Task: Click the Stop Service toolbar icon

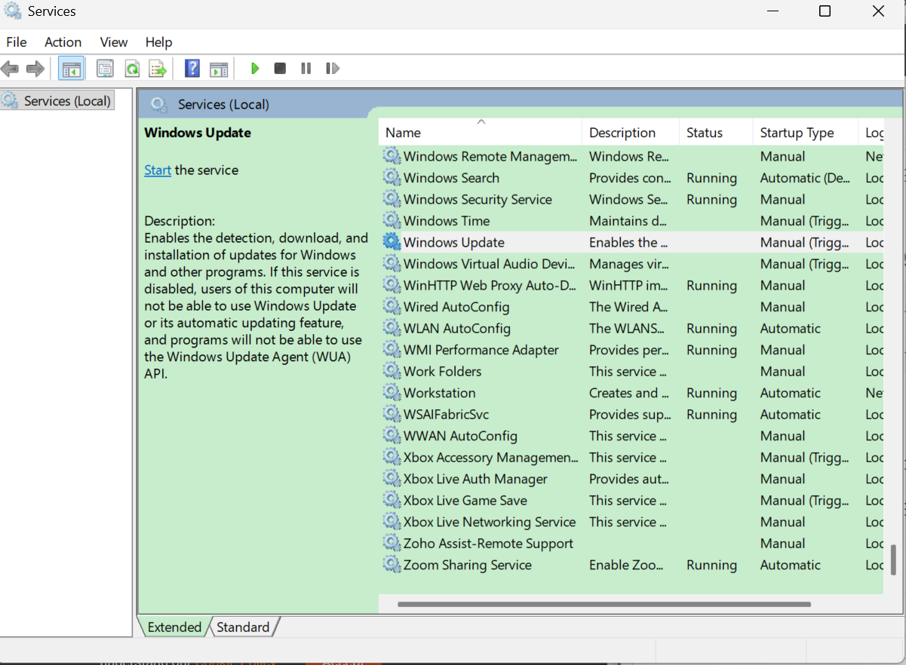Action: click(280, 68)
